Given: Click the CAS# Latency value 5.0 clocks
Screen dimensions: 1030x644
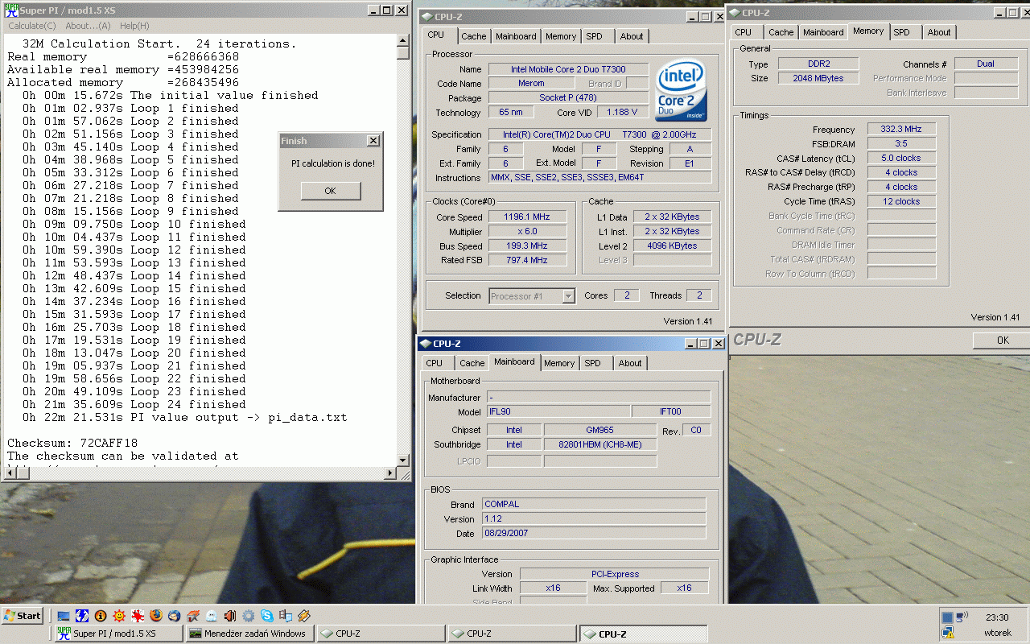Looking at the screenshot, I should click(901, 158).
